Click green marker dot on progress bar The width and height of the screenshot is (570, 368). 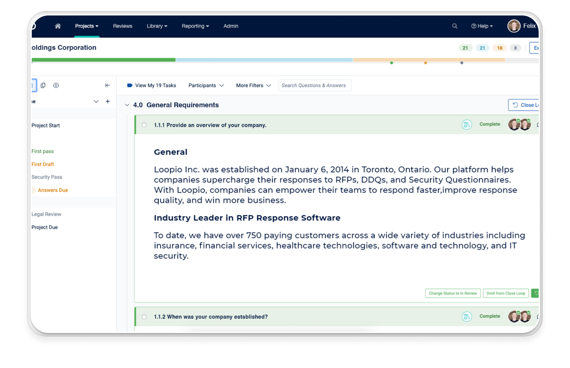pos(392,63)
